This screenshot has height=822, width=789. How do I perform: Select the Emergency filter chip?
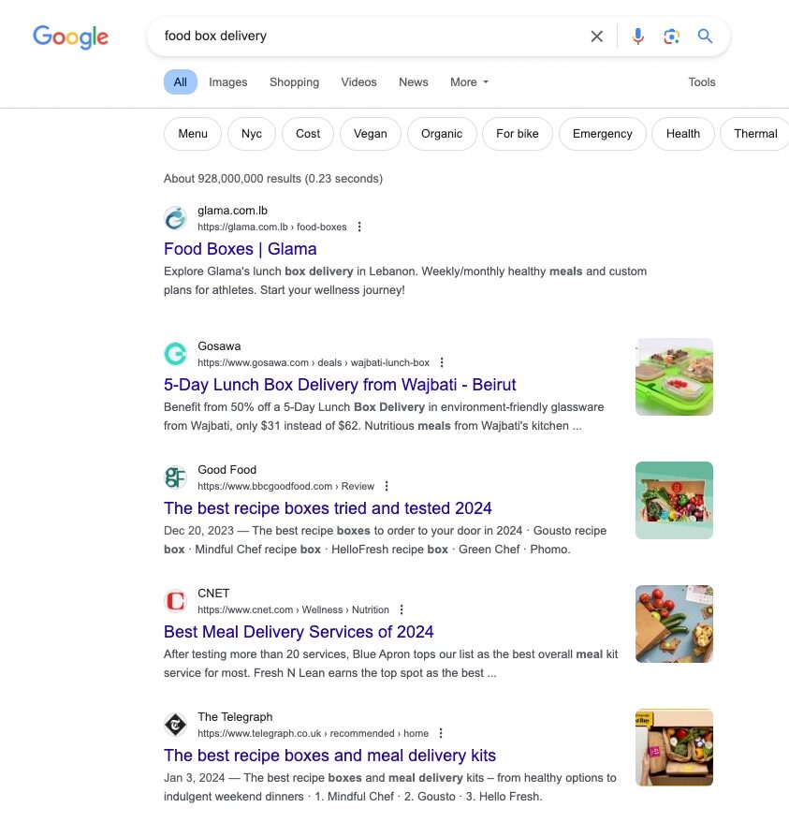(x=602, y=134)
